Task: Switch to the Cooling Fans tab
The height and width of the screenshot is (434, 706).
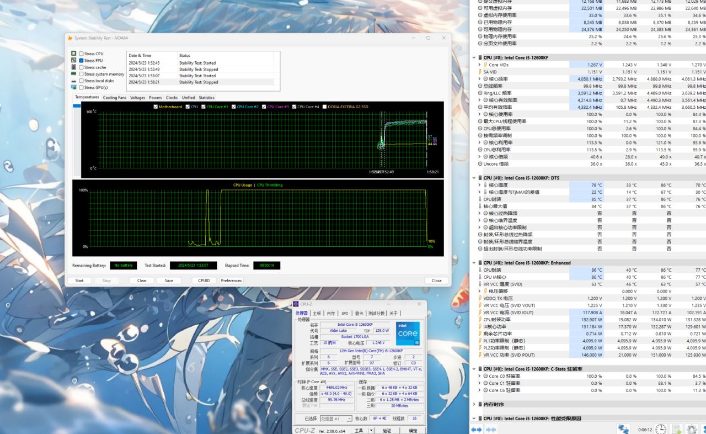Action: click(115, 98)
